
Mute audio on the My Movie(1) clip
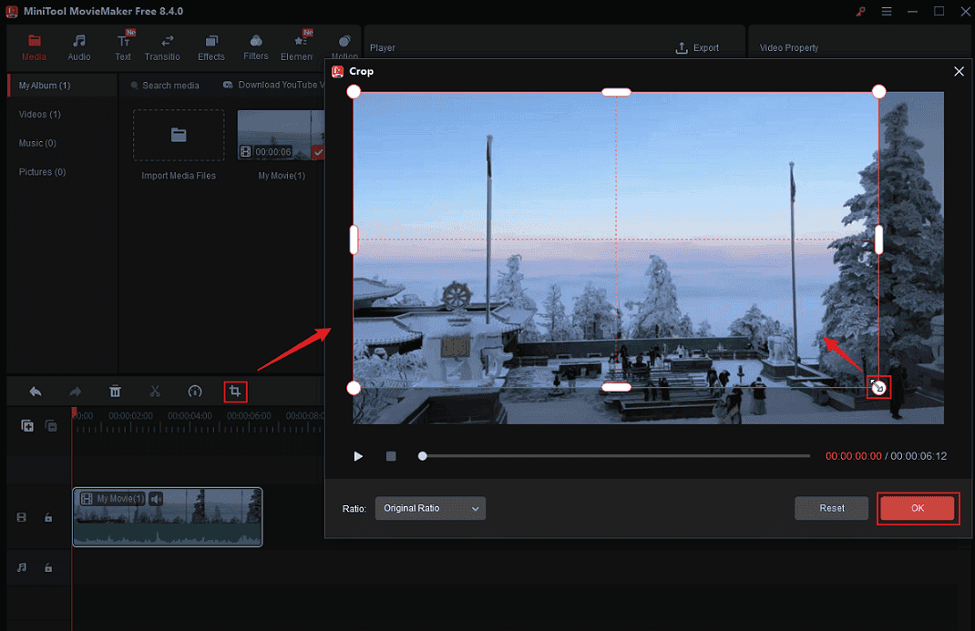pyautogui.click(x=155, y=498)
